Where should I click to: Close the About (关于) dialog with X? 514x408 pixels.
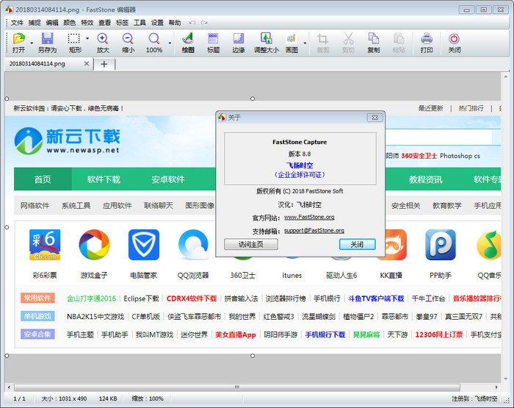coord(374,118)
